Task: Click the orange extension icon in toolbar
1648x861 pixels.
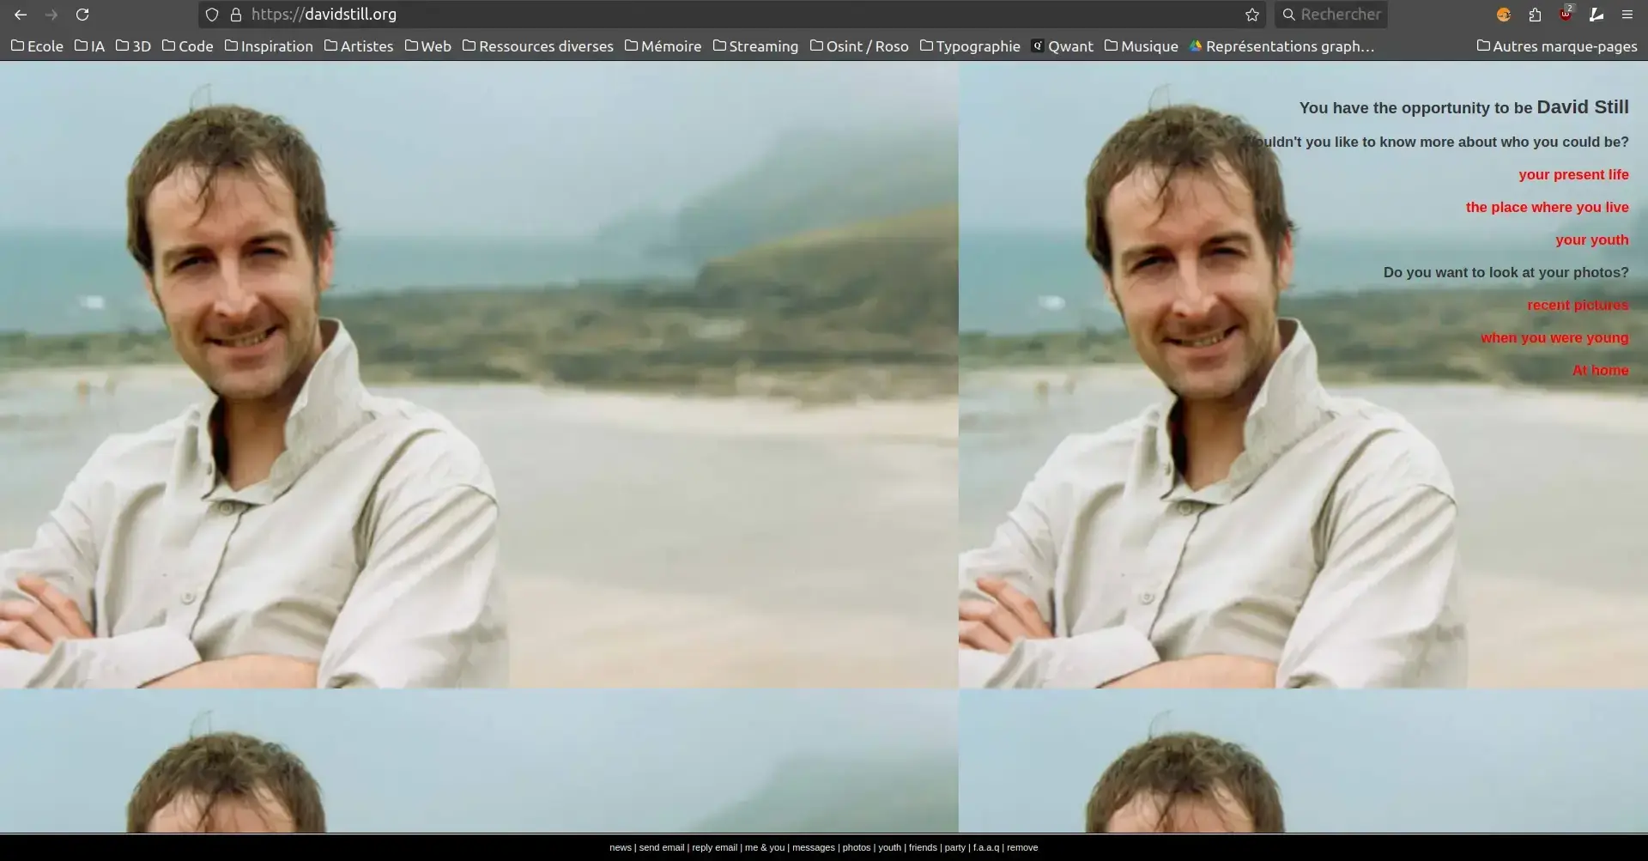Action: tap(1504, 15)
